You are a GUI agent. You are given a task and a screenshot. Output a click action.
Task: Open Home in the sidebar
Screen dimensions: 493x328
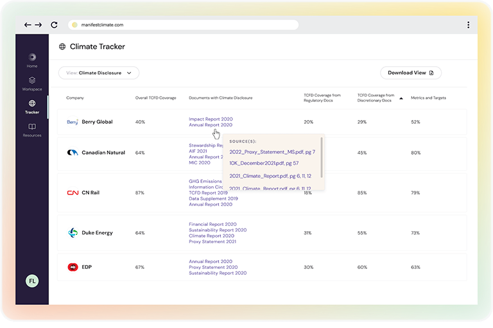point(32,61)
